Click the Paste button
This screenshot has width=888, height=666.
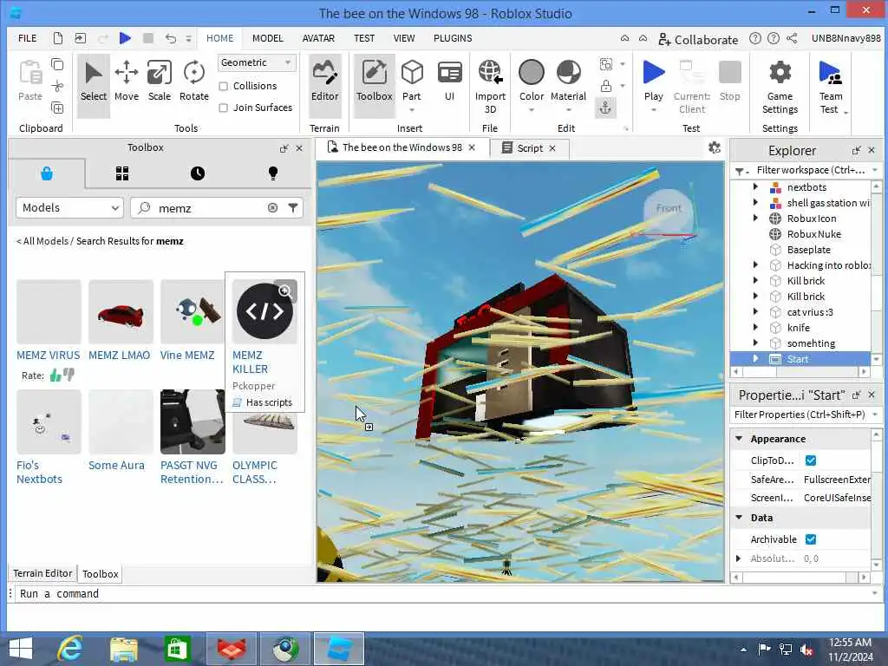coord(30,81)
